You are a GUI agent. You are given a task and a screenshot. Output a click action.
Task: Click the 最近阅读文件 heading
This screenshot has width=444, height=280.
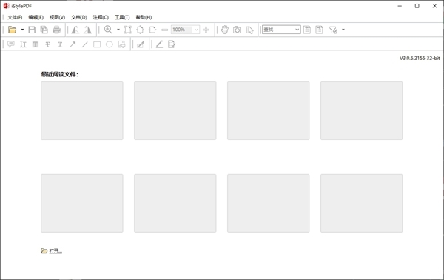60,74
